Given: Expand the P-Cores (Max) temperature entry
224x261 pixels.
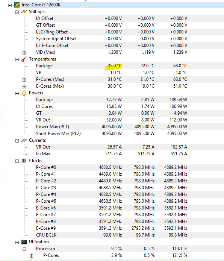Looking at the screenshot, I should [24, 80].
